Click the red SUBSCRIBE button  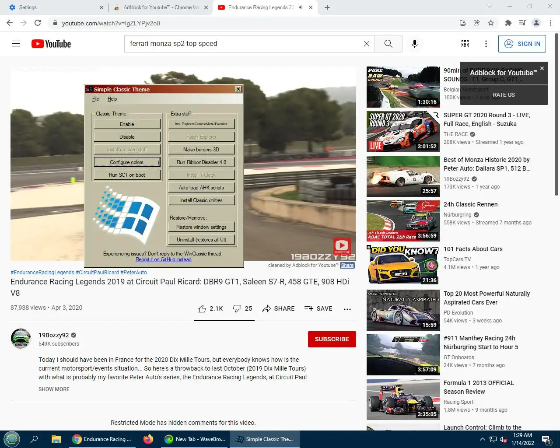pos(332,339)
